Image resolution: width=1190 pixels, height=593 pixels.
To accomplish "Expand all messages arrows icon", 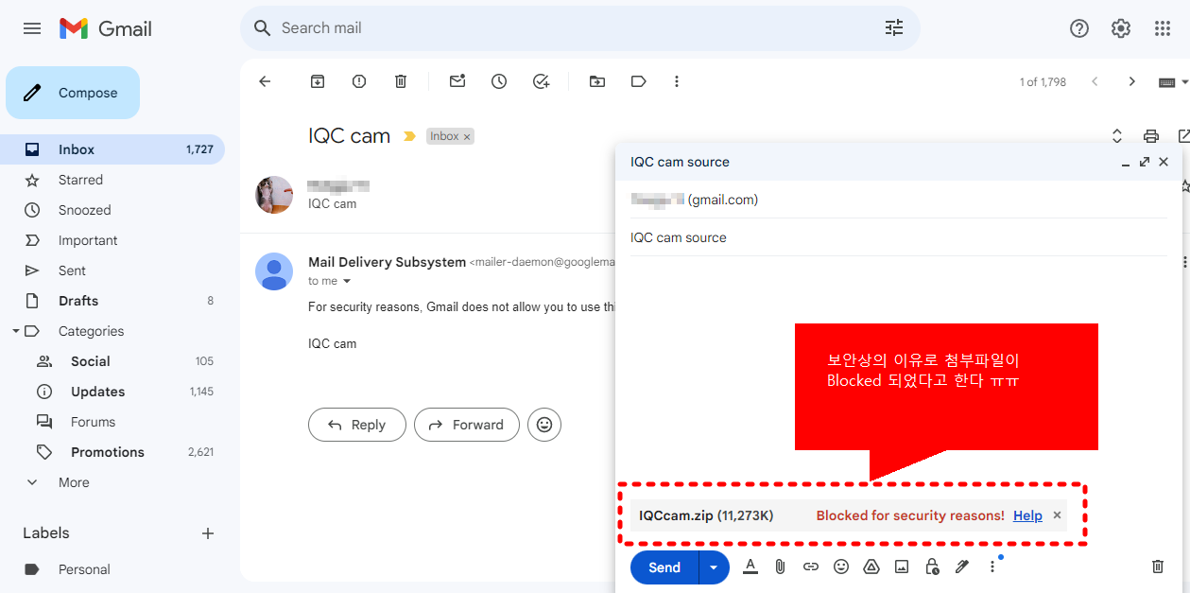I will point(1116,136).
